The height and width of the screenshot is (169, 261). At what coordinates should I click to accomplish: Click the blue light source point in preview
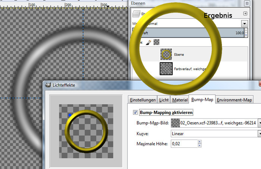click(70, 115)
